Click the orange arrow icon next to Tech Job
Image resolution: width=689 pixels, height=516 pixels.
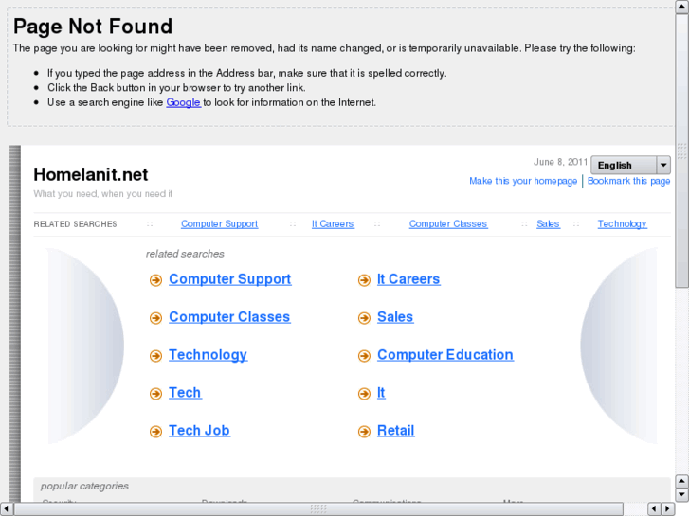tap(155, 432)
